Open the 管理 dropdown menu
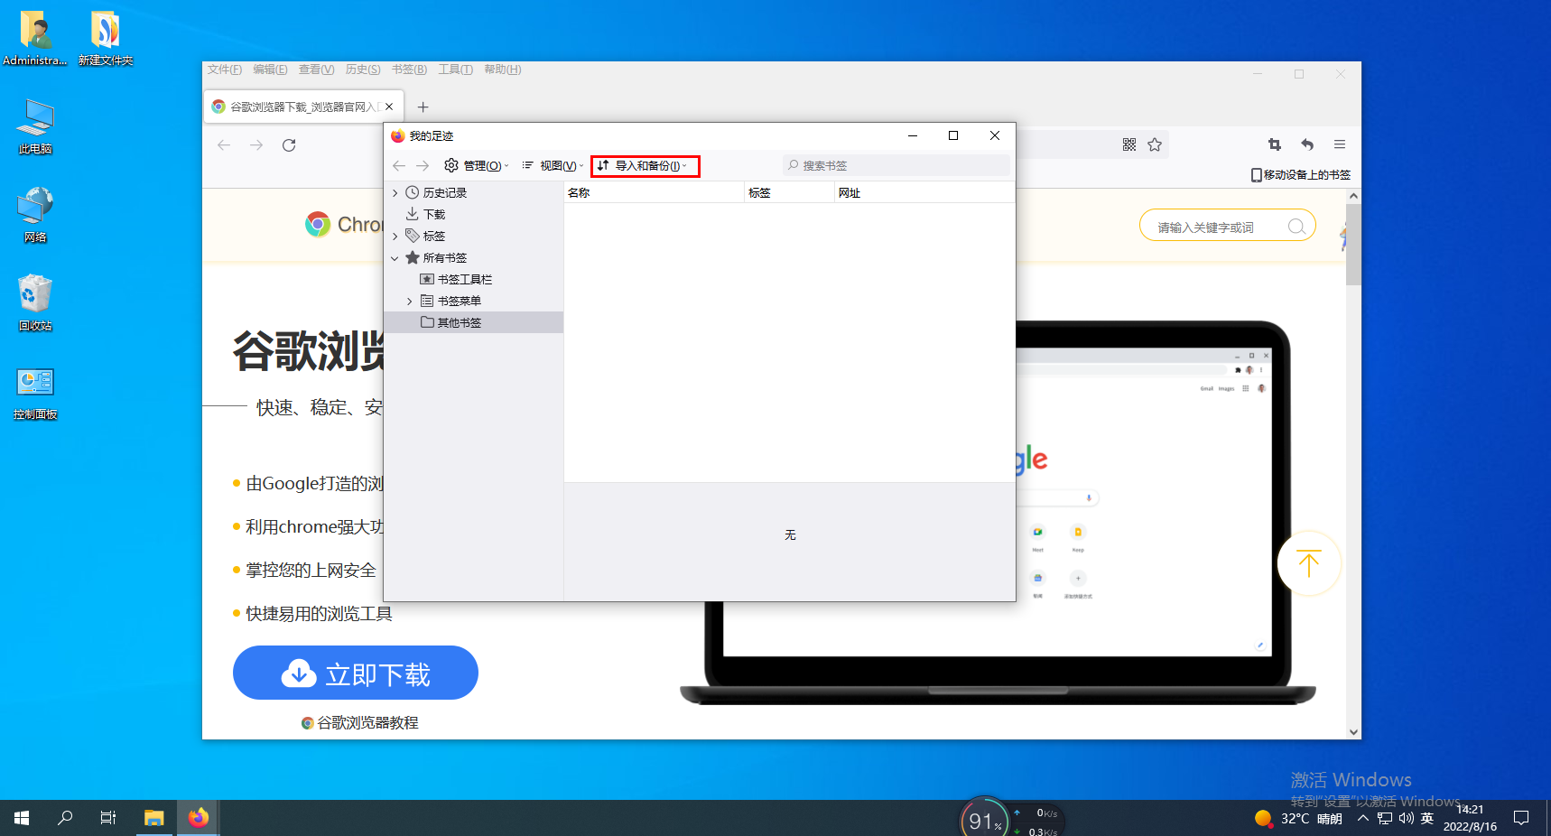The image size is (1551, 836). coord(477,166)
